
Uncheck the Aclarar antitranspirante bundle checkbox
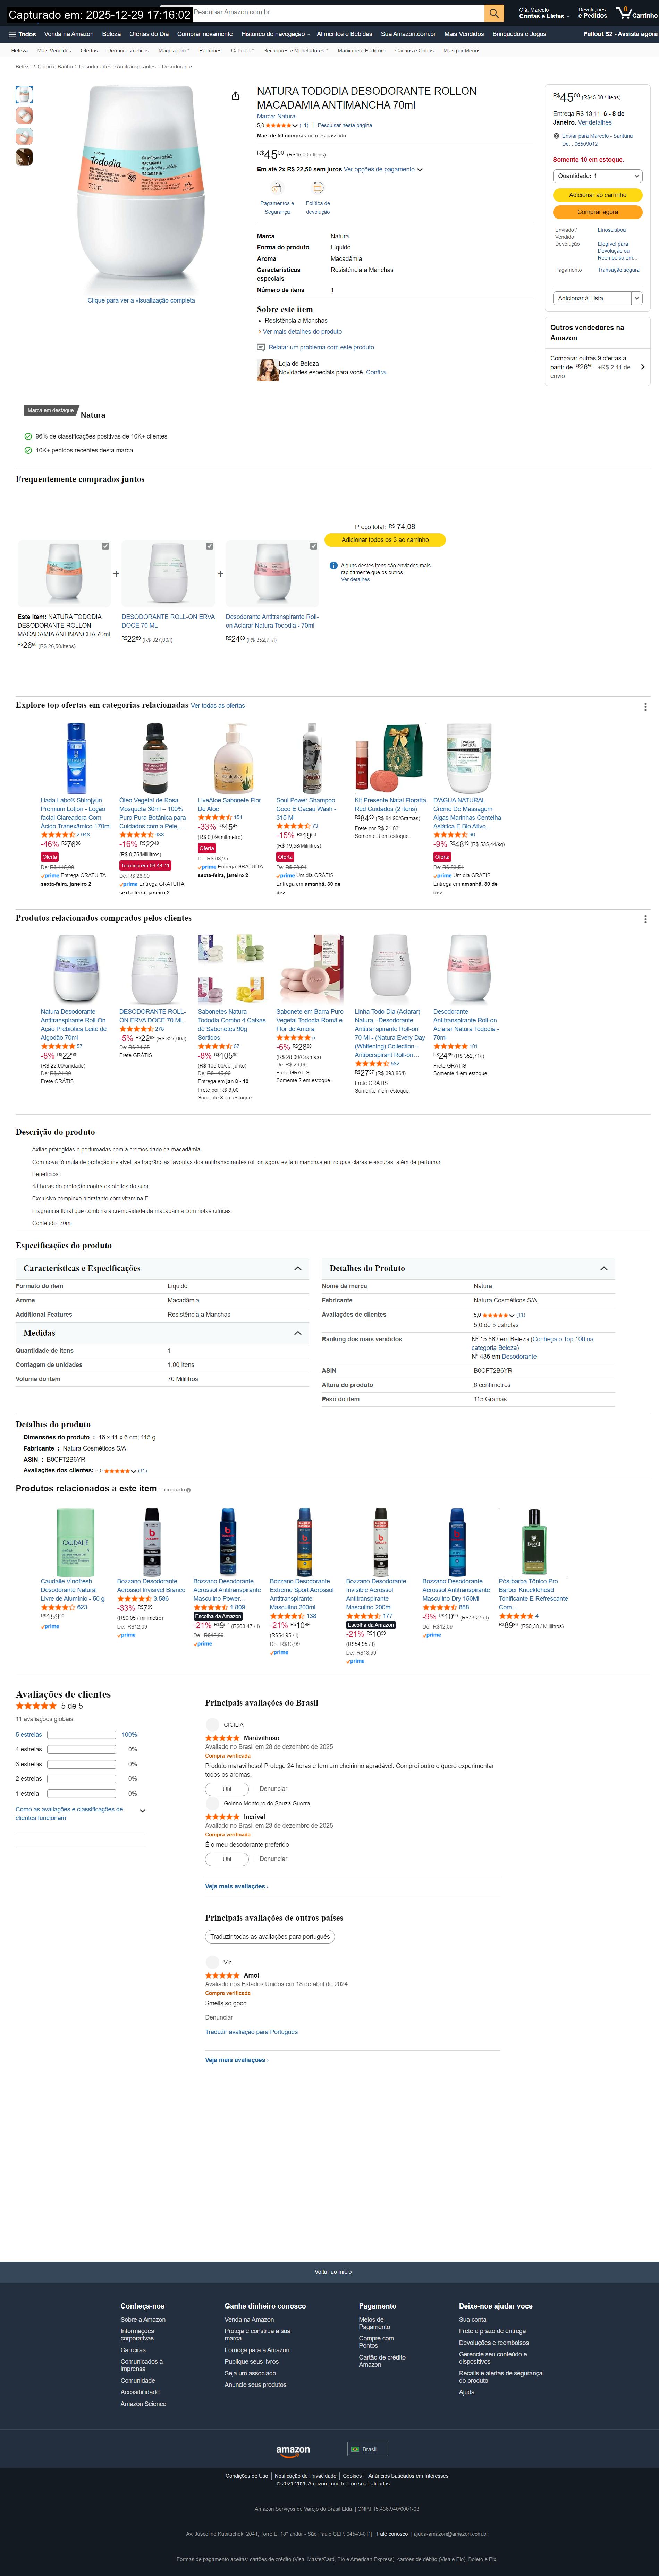pyautogui.click(x=313, y=546)
